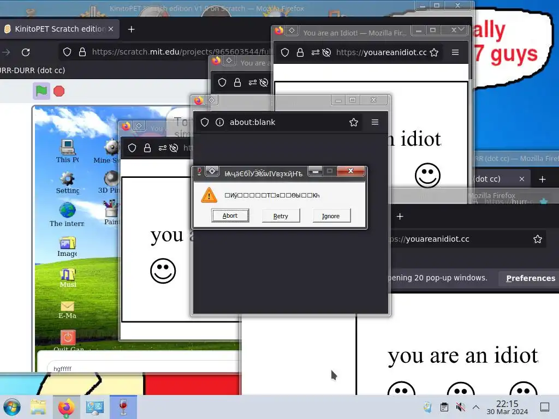Click lock icon in the small 'You are' window

click(x=237, y=83)
